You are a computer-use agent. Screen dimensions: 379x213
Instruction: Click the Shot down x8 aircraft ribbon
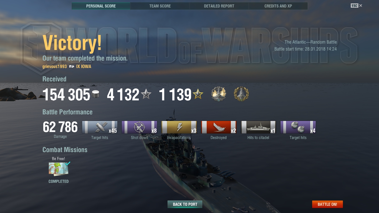pos(139,127)
